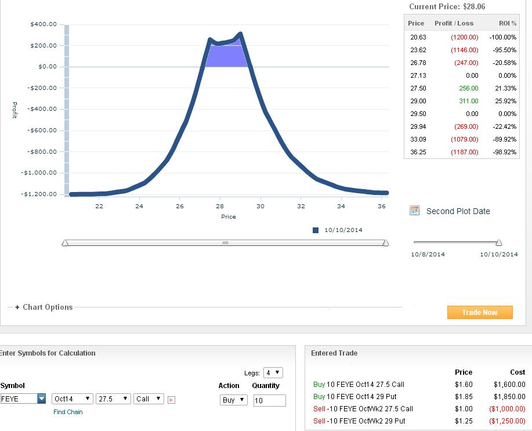Click the Quantity input field
Image resolution: width=532 pixels, height=431 pixels.
[x=269, y=400]
